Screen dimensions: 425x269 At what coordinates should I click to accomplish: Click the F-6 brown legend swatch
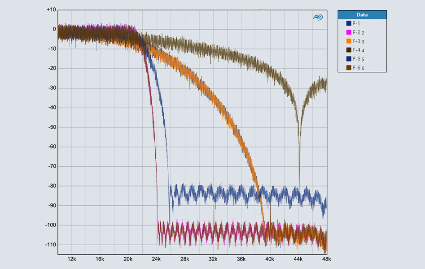coord(349,68)
